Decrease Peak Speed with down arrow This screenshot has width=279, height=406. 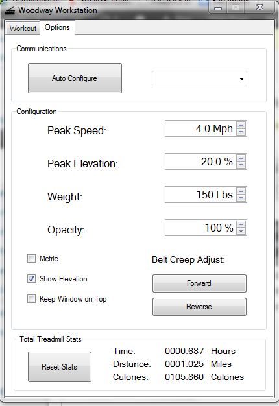(241, 132)
